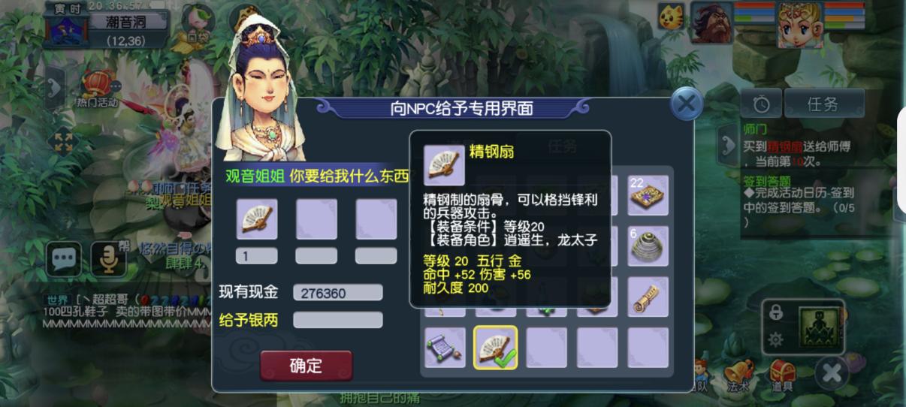906x407 pixels.
Task: Open the chat speech bubble icon
Action: [64, 260]
